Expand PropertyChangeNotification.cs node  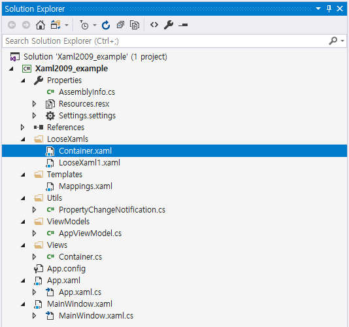tap(34, 210)
